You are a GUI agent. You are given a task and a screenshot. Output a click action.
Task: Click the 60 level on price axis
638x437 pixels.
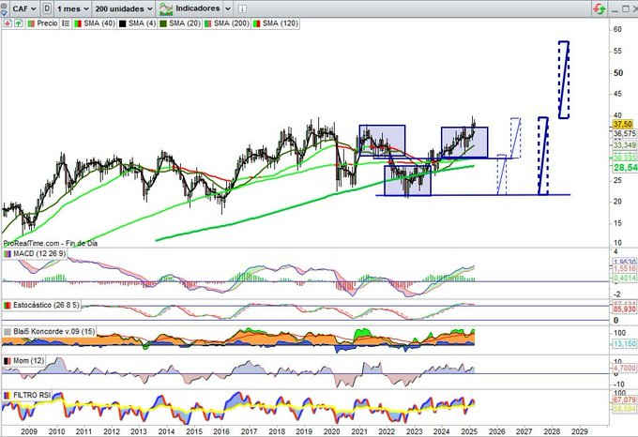617,29
